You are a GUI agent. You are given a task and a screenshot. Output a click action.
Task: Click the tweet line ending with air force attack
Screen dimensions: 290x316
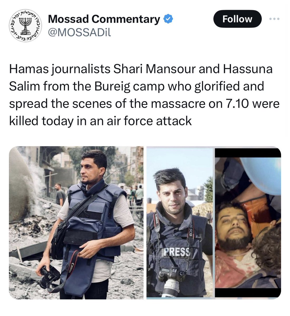(x=100, y=121)
